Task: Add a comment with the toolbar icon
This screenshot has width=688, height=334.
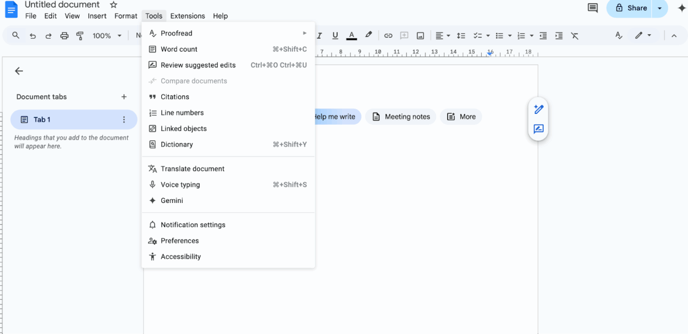Action: [x=404, y=35]
